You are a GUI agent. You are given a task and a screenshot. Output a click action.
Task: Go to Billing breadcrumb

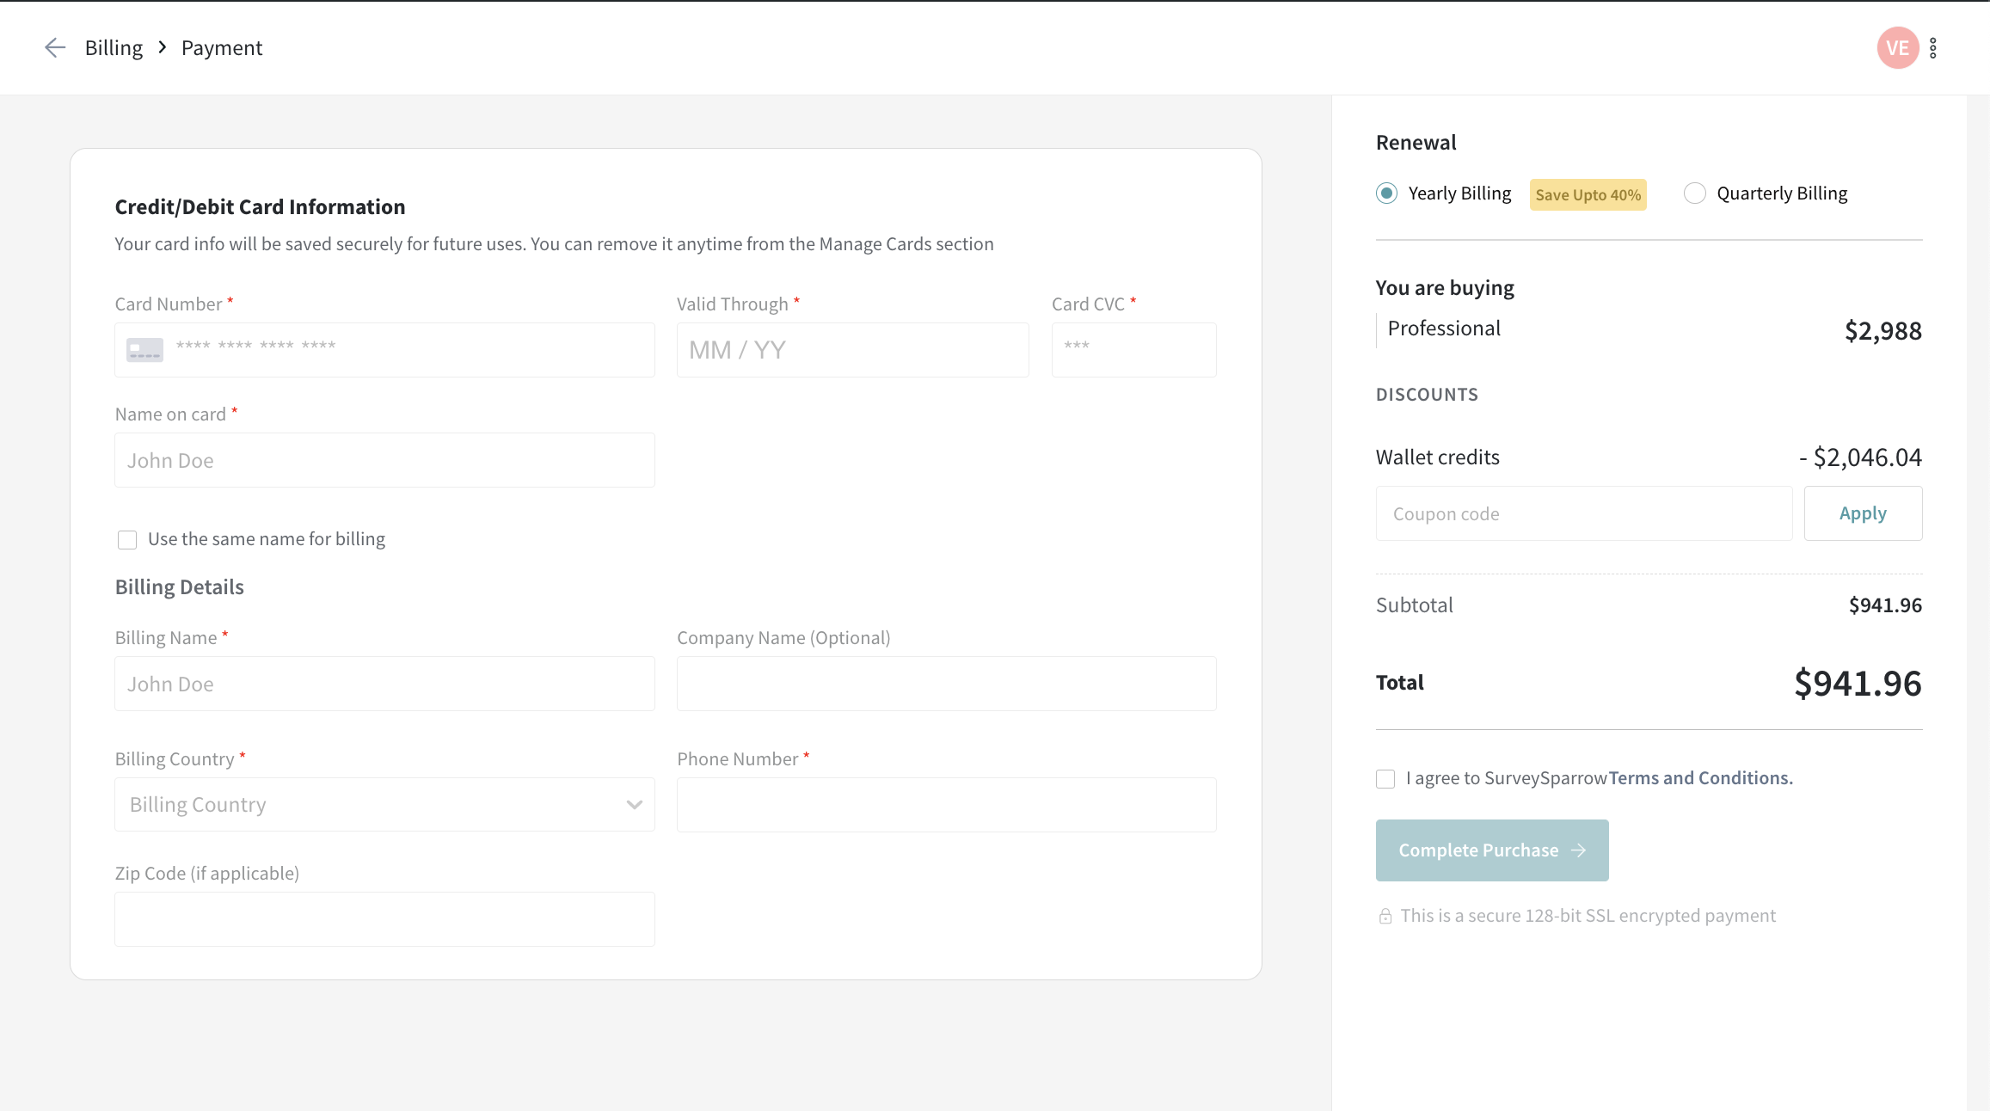pyautogui.click(x=114, y=48)
